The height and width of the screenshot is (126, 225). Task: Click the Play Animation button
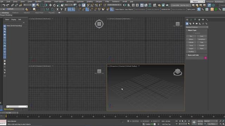pos(183,121)
